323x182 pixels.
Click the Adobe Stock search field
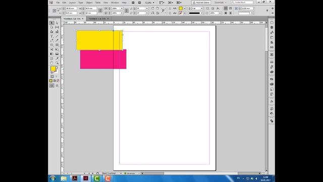point(242,2)
